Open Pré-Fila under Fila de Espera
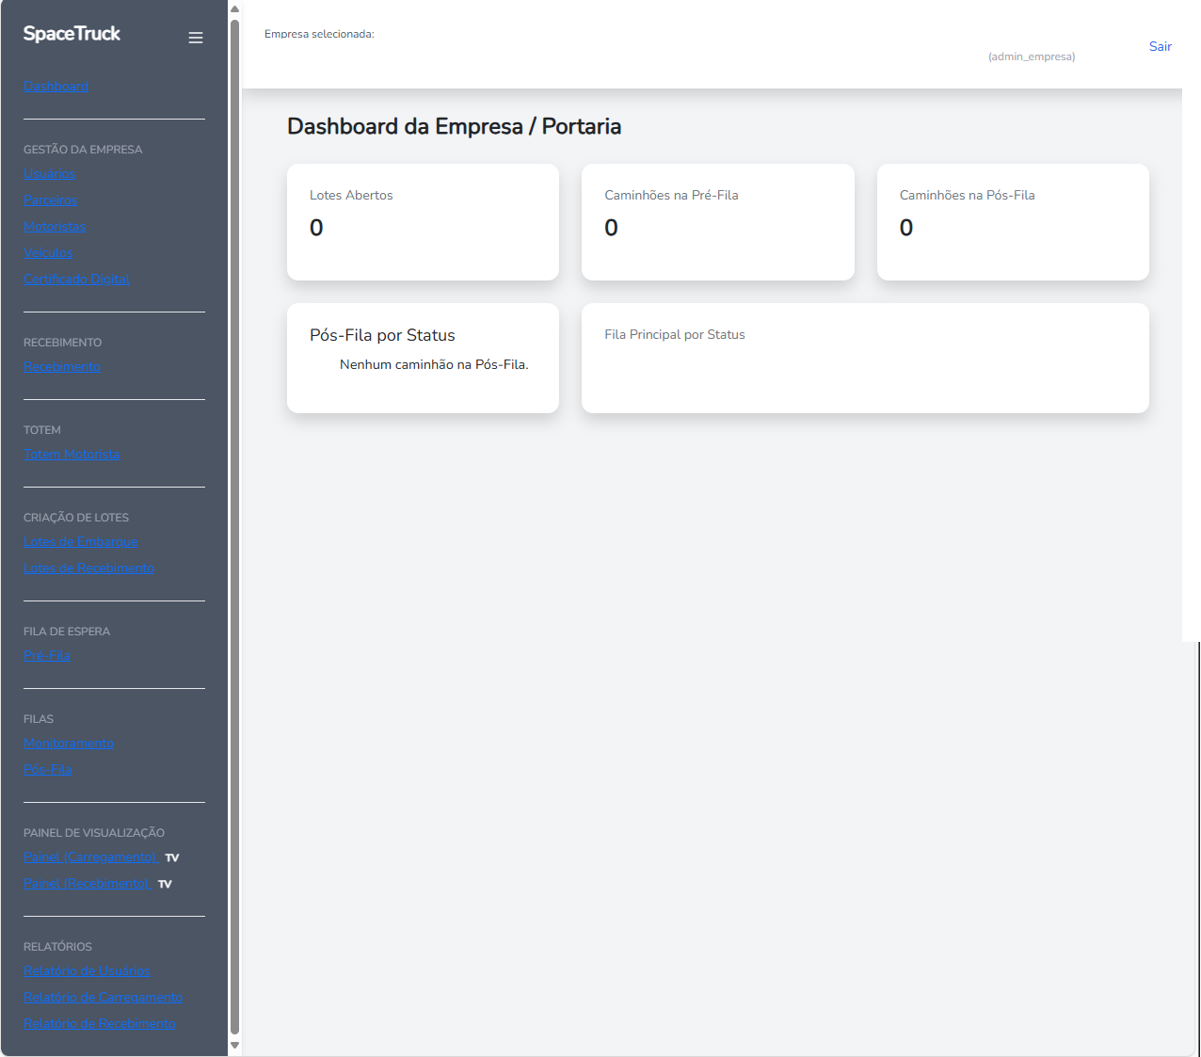Image resolution: width=1201 pixels, height=1057 pixels. point(46,655)
